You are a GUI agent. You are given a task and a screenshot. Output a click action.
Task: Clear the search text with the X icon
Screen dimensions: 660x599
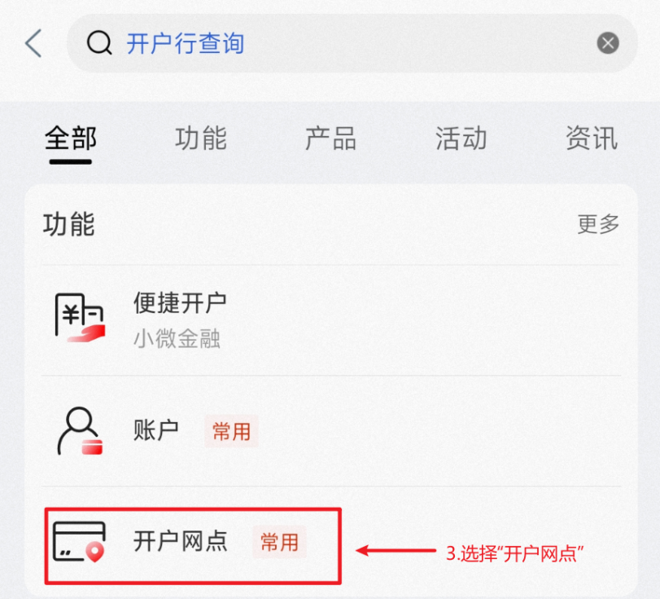coord(607,43)
